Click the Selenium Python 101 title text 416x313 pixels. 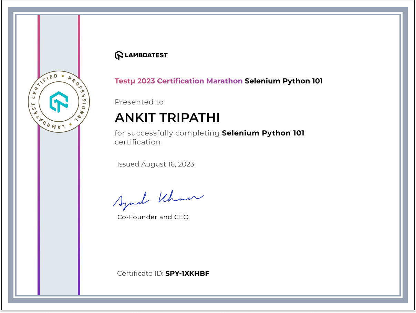283,81
